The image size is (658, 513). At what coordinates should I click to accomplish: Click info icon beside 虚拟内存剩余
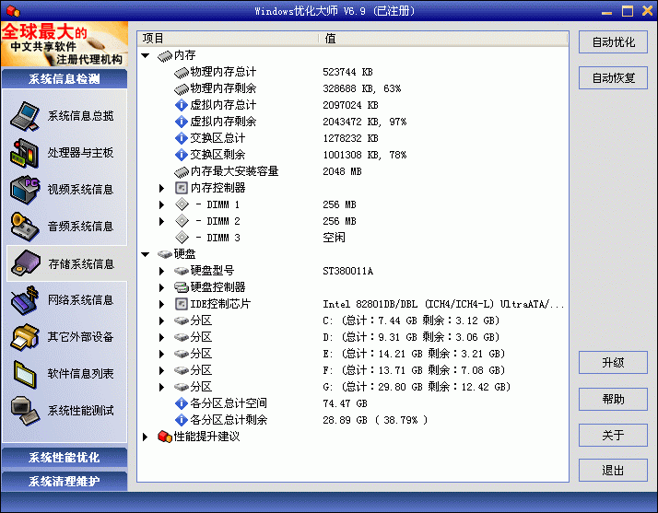(182, 122)
